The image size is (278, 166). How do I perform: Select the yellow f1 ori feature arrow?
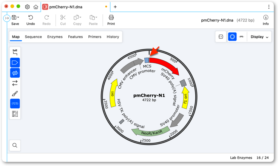185,98
